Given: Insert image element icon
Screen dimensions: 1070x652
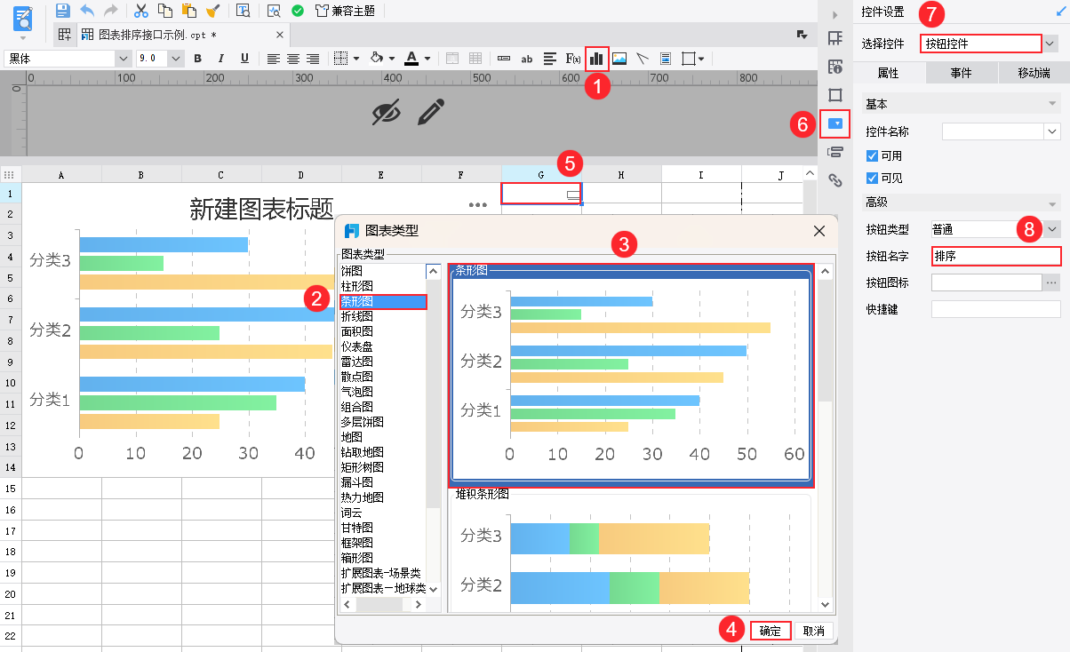Looking at the screenshot, I should point(619,59).
